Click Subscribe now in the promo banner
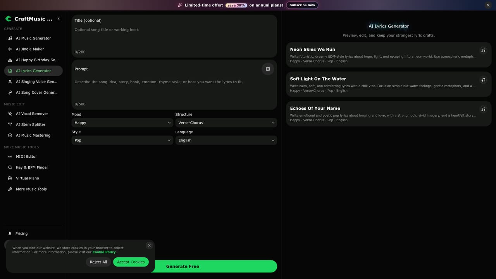 click(x=302, y=5)
